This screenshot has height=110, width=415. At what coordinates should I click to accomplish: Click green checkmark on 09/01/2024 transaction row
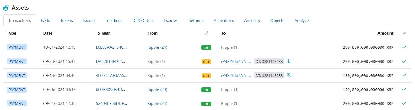[404, 103]
